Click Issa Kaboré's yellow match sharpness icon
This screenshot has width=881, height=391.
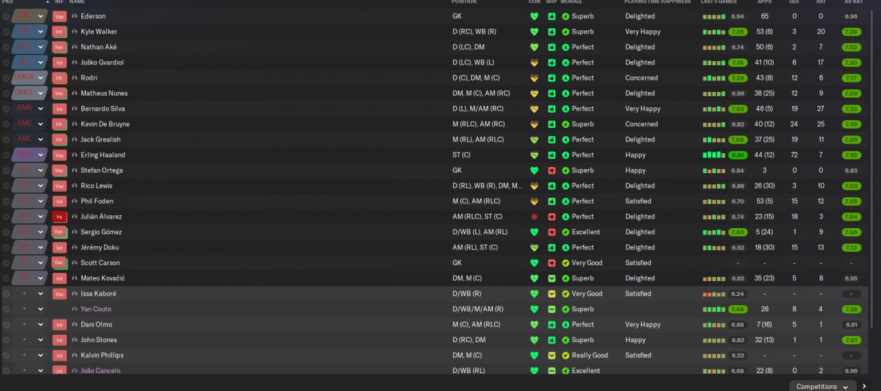(x=551, y=293)
